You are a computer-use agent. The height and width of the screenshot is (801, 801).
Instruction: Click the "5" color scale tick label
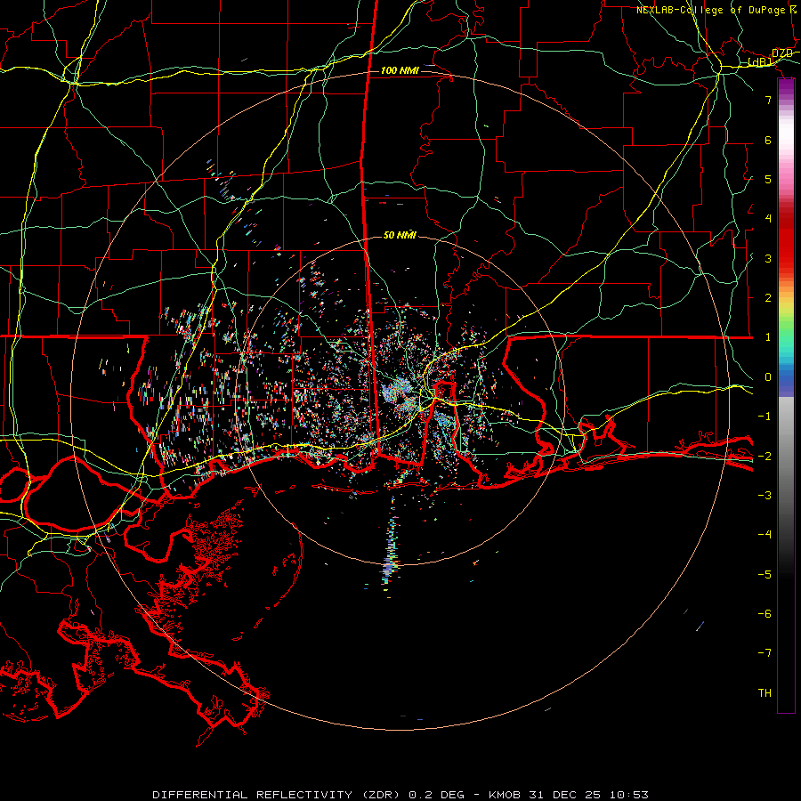(768, 179)
